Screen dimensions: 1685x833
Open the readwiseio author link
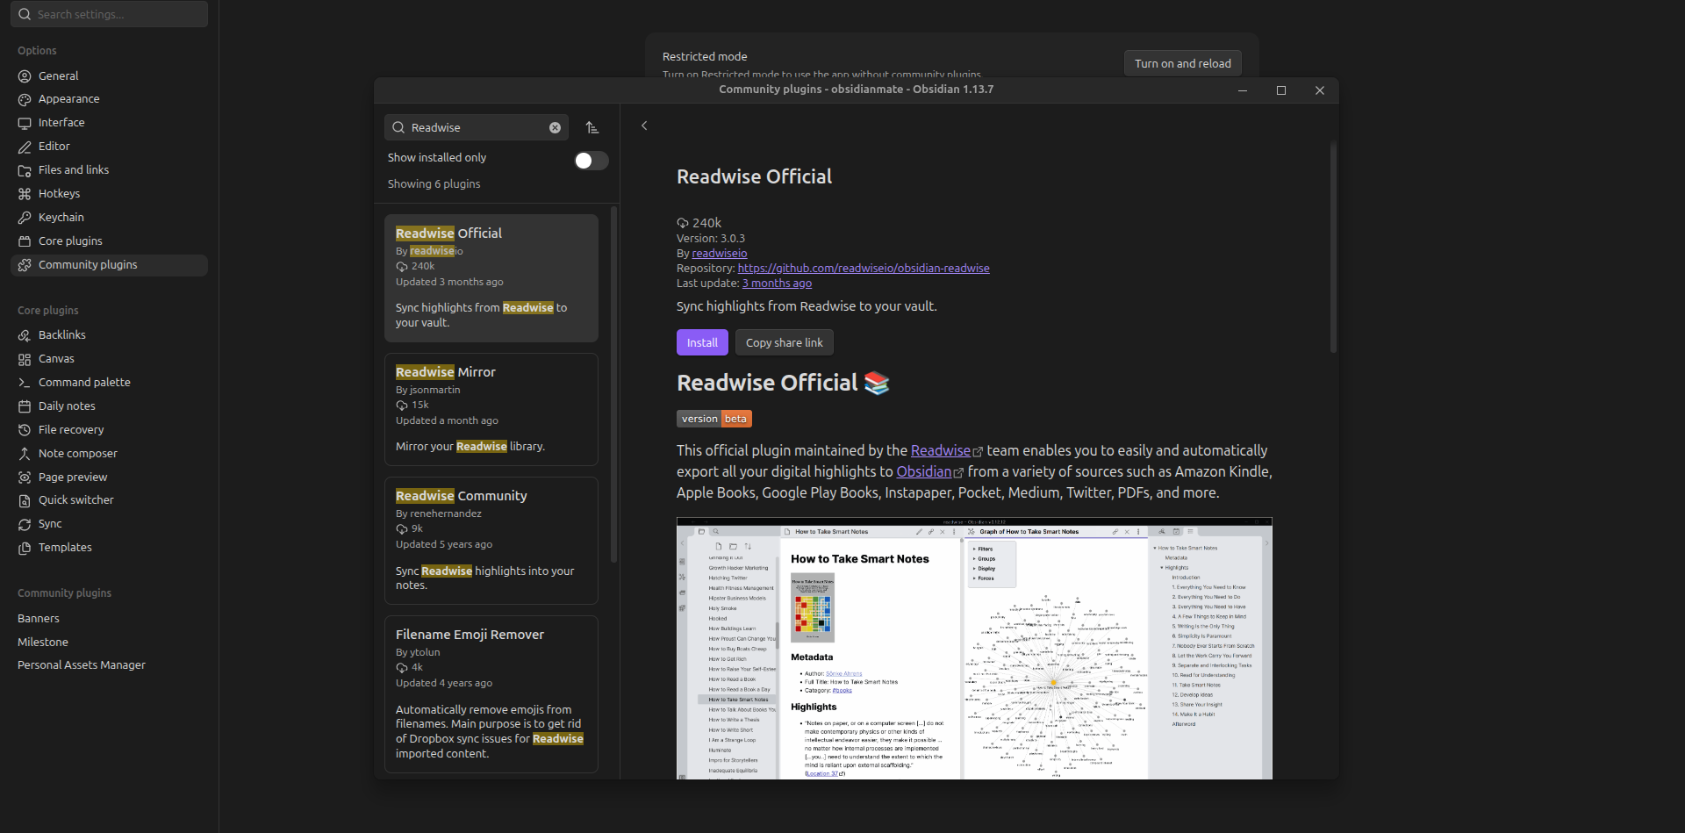click(x=720, y=254)
